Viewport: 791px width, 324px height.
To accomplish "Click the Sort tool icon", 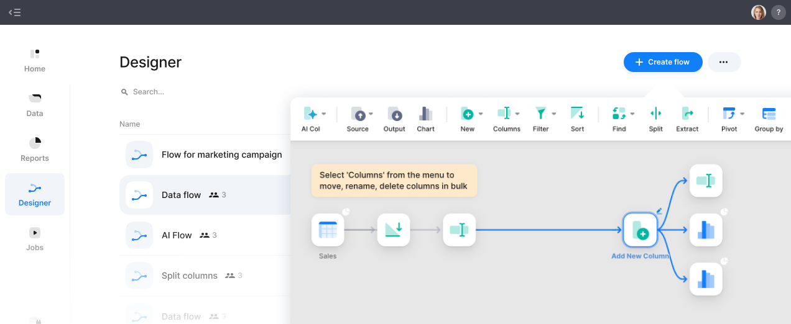I will click(x=577, y=114).
